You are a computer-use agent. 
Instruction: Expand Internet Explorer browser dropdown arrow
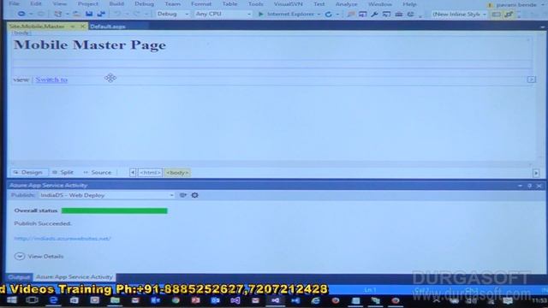319,15
